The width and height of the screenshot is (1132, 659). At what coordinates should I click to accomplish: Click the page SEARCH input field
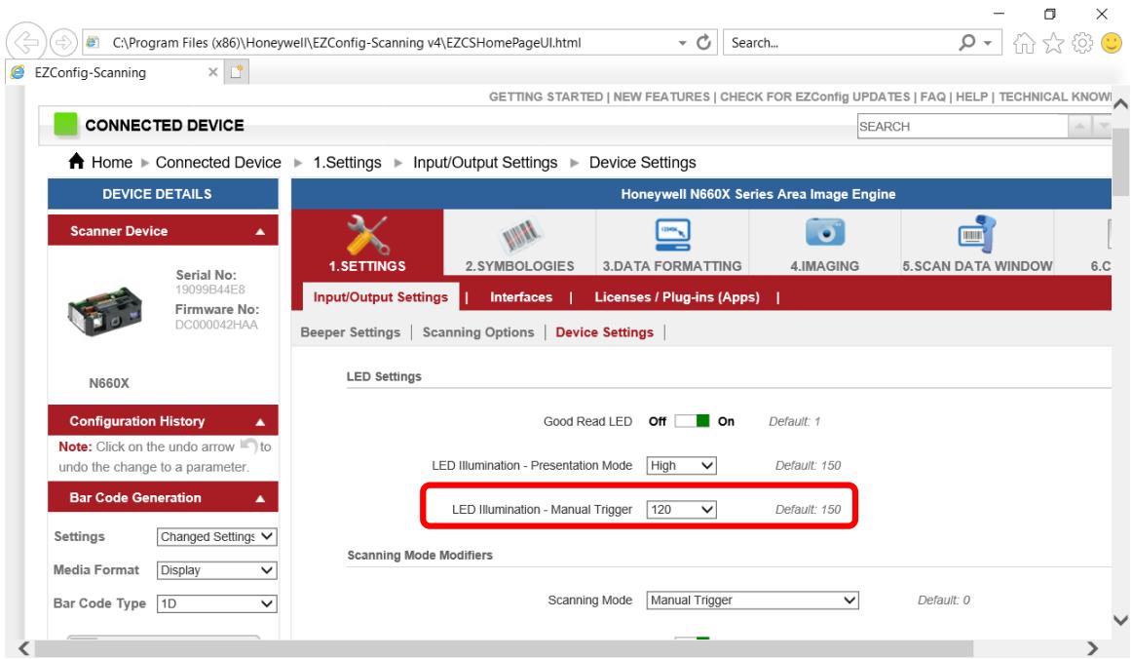962,127
